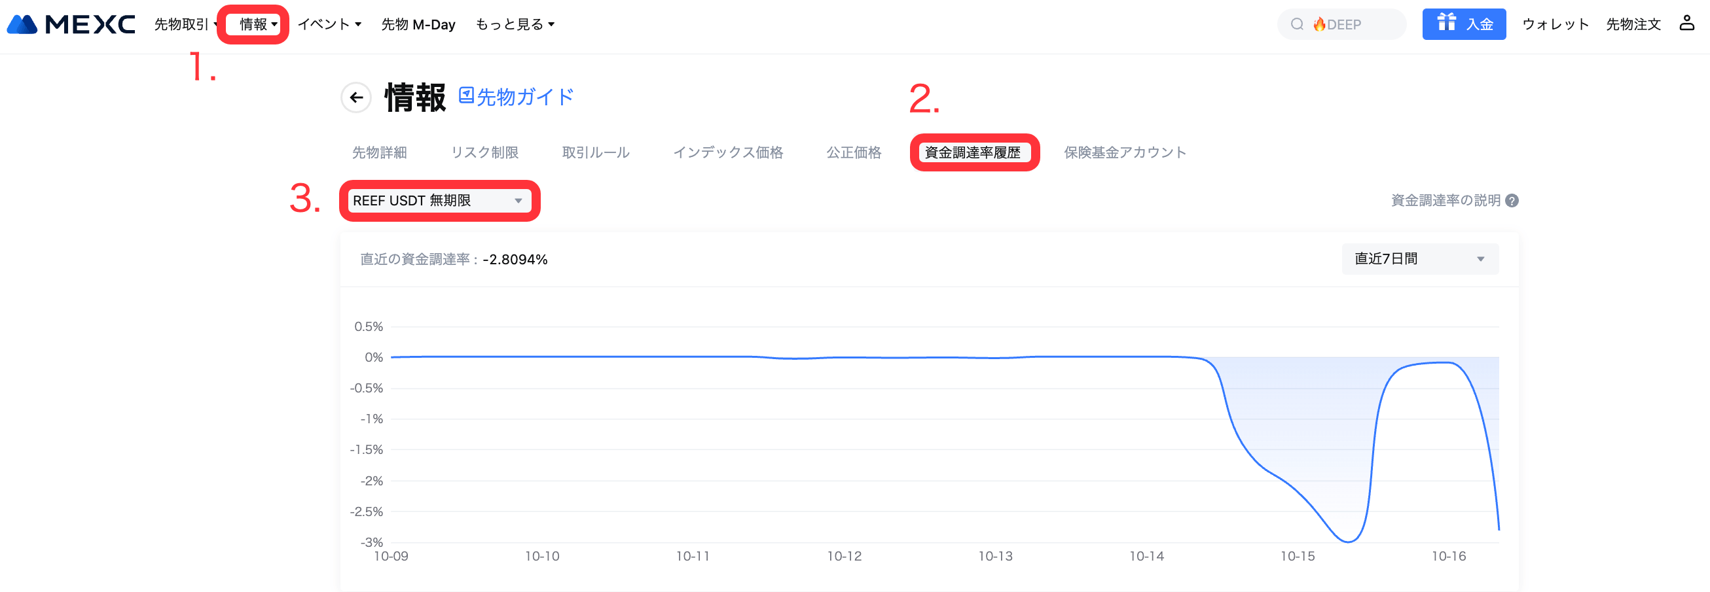
Task: Click the gift icon on 入金 button
Action: (x=1446, y=24)
